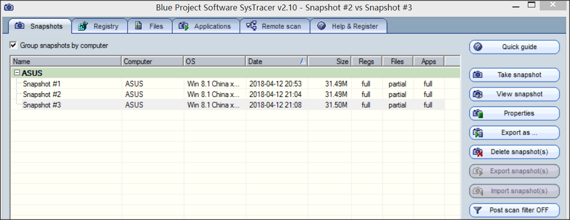This screenshot has width=570, height=220.
Task: Sort by the Size column header
Action: coord(330,62)
